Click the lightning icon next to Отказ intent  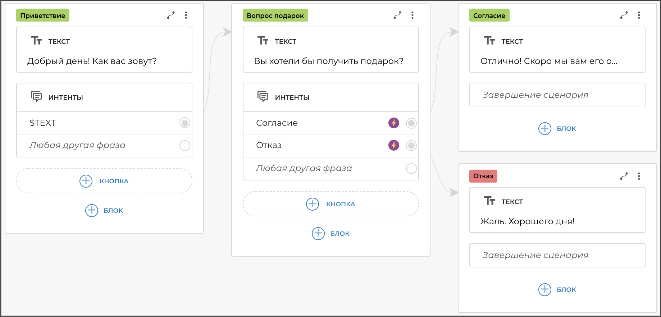pos(394,145)
